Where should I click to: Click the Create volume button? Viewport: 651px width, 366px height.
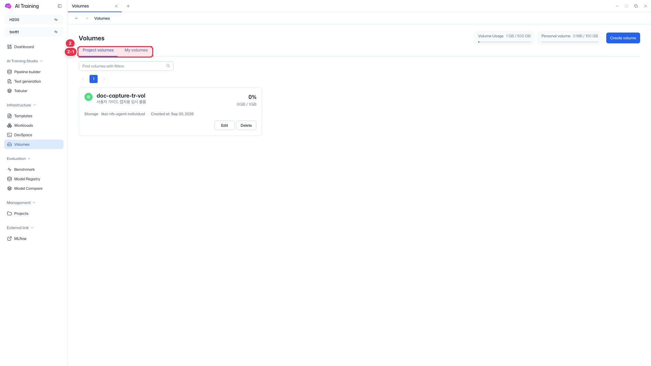pos(623,38)
